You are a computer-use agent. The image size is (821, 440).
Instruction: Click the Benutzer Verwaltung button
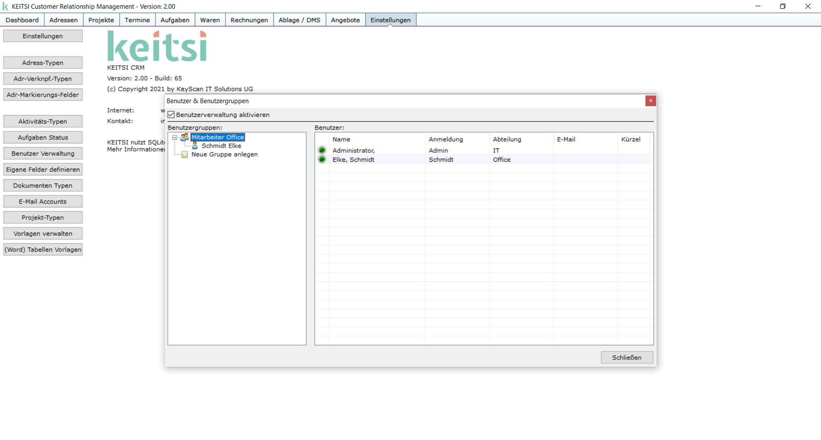(x=43, y=153)
